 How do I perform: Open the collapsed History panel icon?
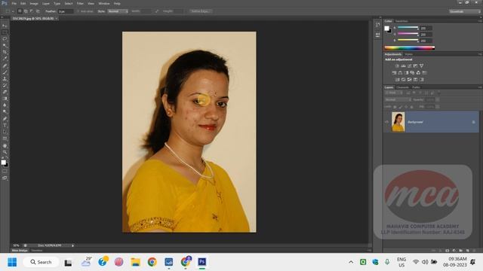(377, 25)
